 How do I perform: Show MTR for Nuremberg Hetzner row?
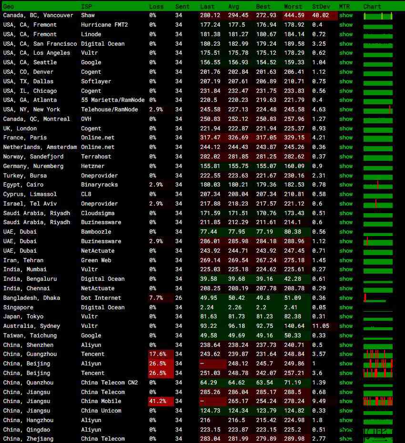point(346,166)
